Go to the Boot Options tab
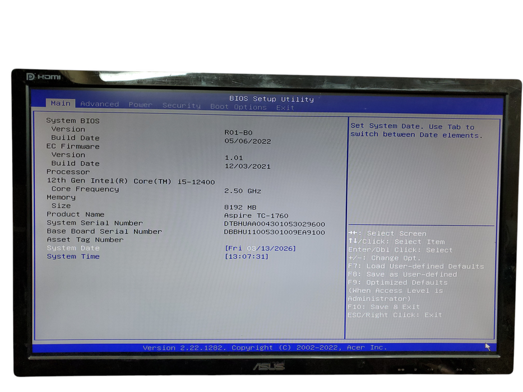Screen dimensions: 523x392 (238, 107)
